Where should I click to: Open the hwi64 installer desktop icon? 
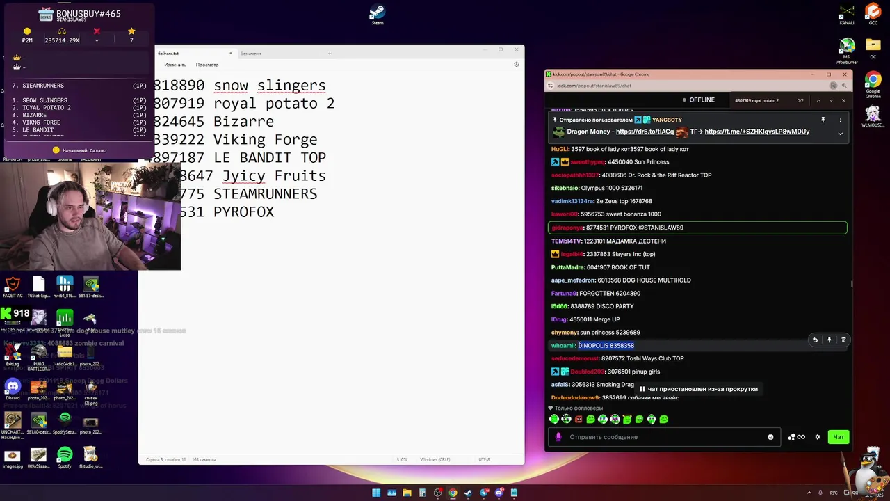click(x=65, y=287)
